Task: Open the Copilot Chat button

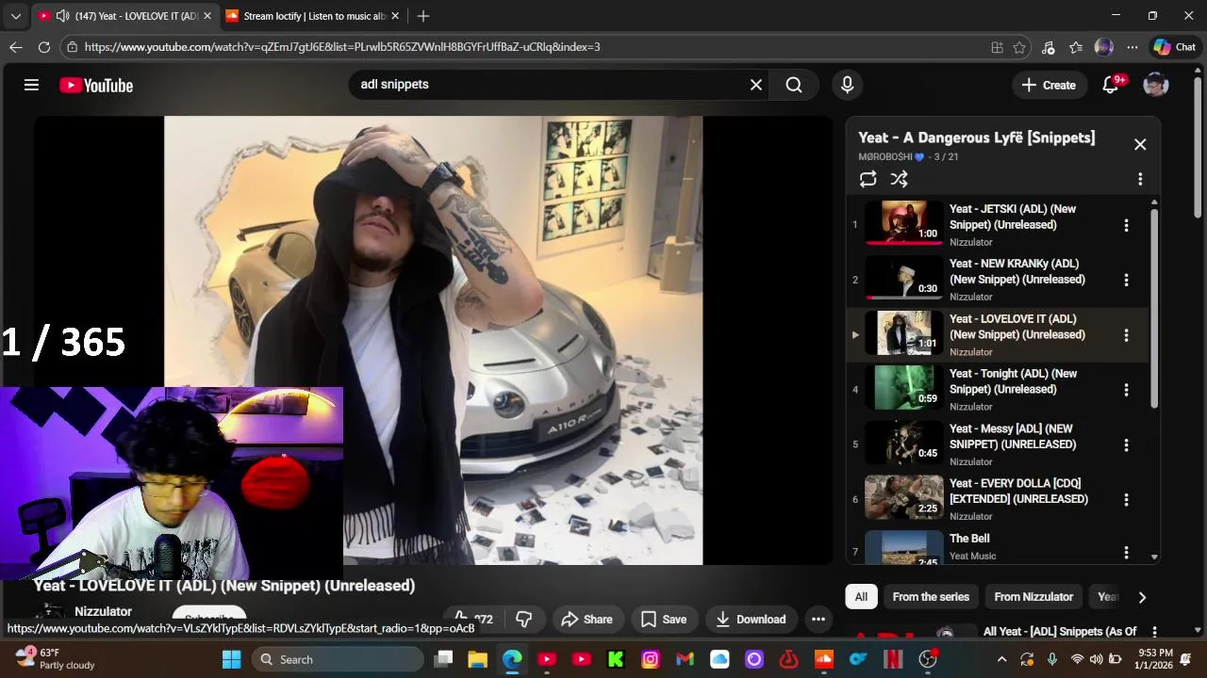Action: (1174, 47)
